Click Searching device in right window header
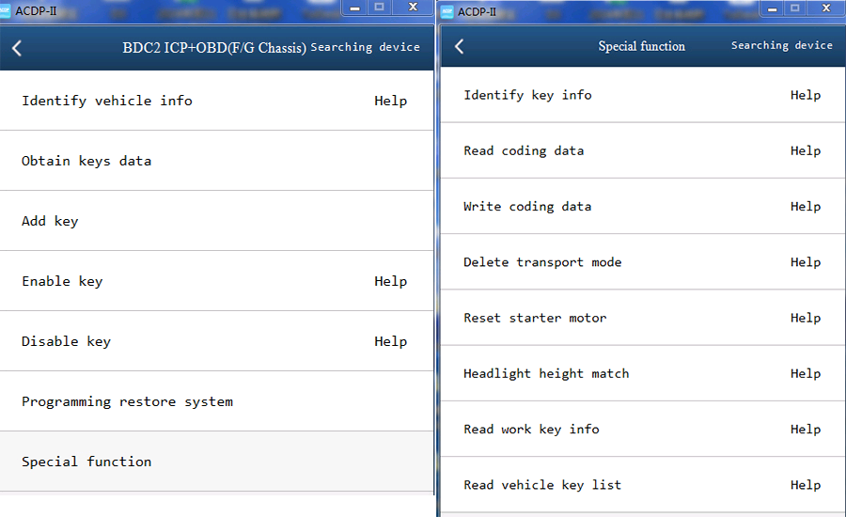Screen dimensions: 846x517 pos(781,45)
